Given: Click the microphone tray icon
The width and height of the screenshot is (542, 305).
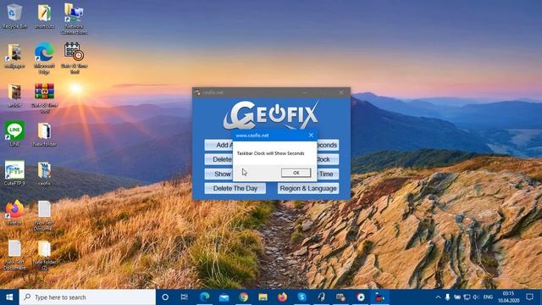Looking at the screenshot, I should [x=448, y=297].
